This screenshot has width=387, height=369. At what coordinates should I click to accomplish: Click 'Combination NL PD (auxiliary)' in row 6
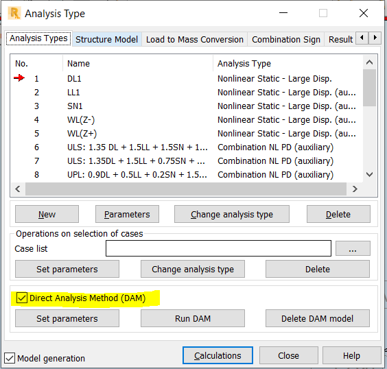click(275, 147)
